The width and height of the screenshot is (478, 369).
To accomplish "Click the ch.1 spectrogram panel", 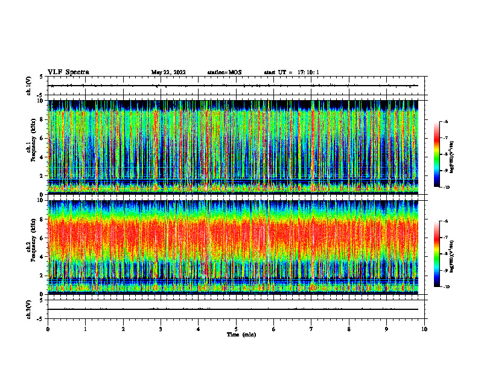I will [233, 147].
